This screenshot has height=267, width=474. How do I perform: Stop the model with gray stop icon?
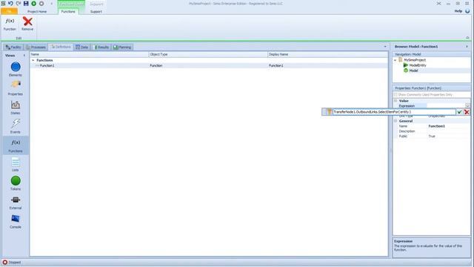(41, 3)
